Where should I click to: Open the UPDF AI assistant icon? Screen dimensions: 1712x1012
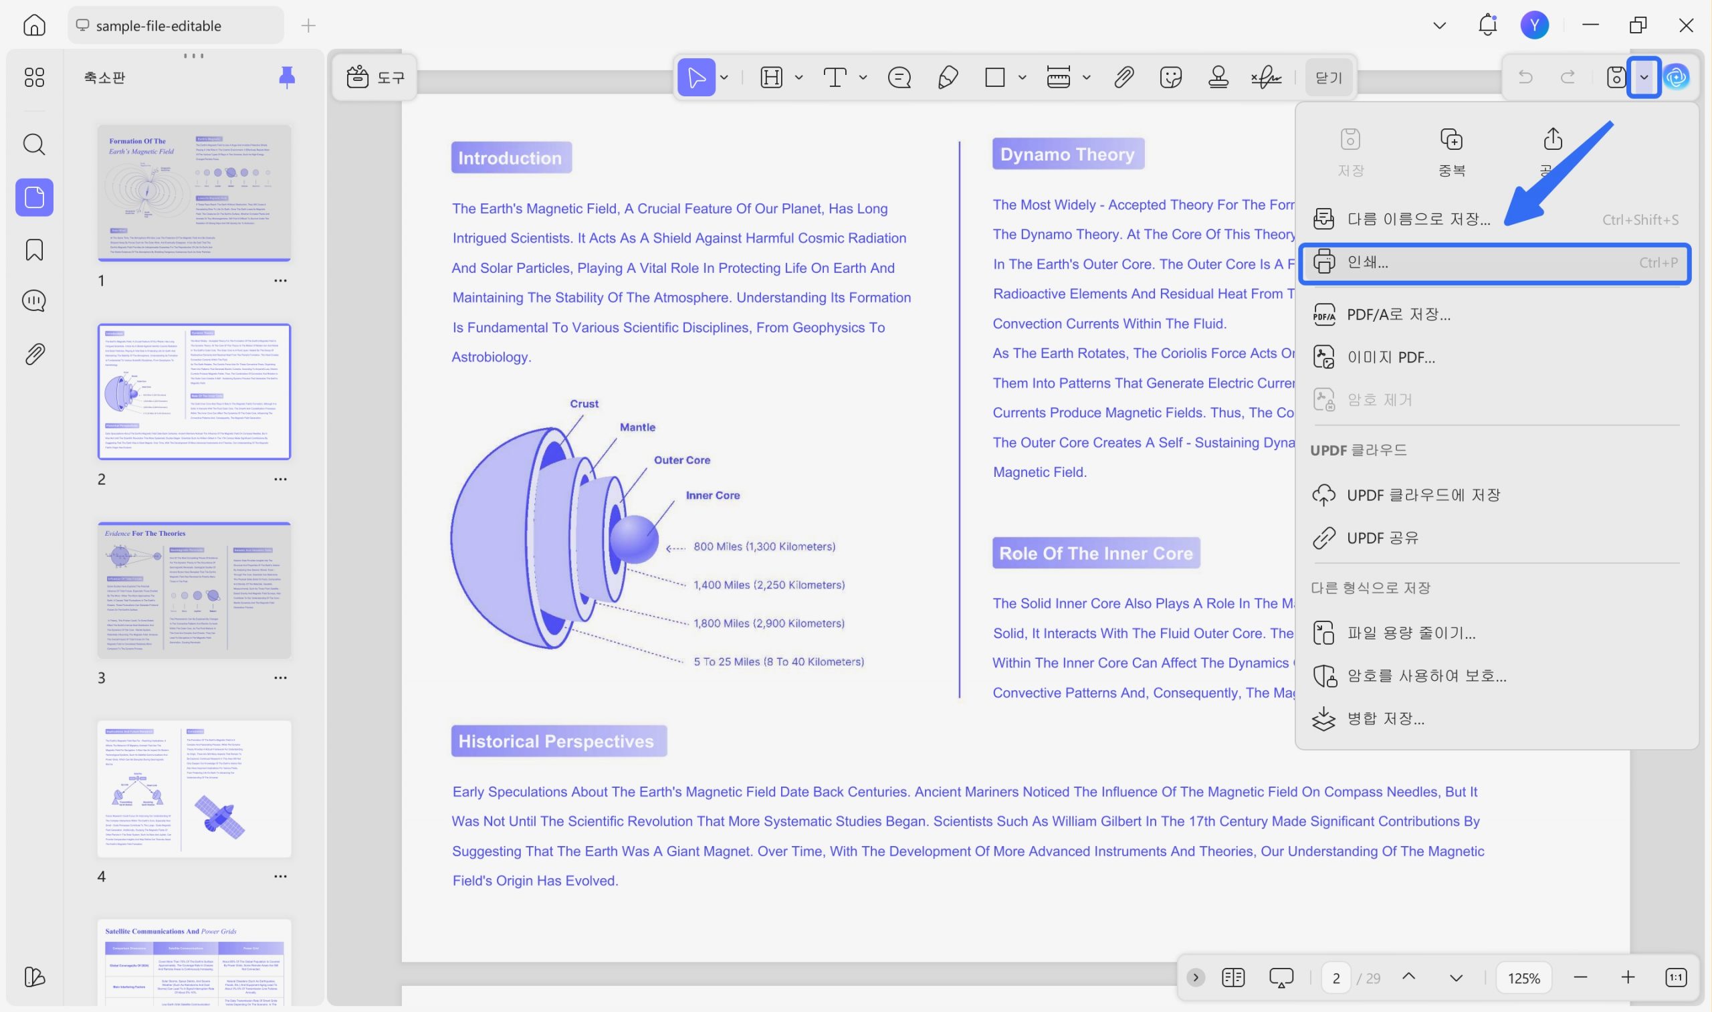[1677, 77]
